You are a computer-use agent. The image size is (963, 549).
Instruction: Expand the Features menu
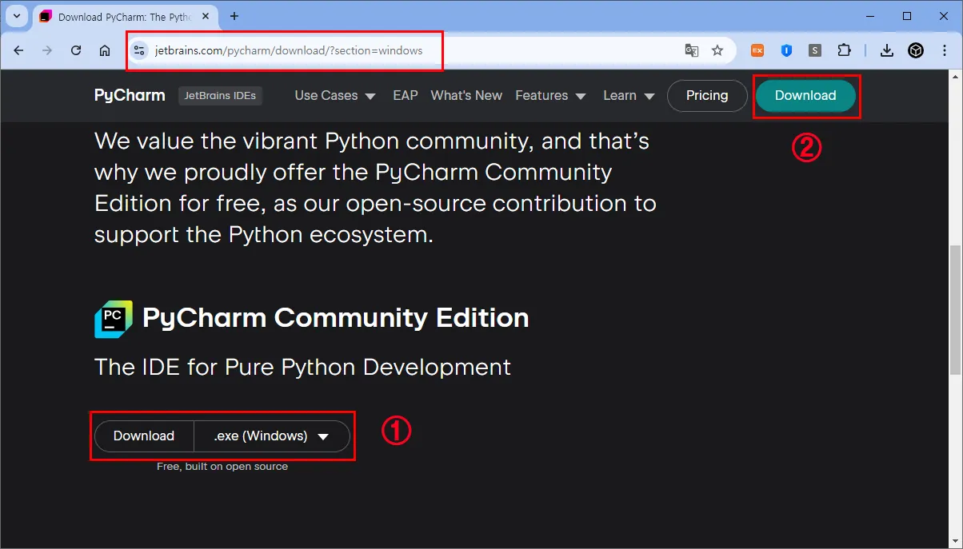(550, 95)
